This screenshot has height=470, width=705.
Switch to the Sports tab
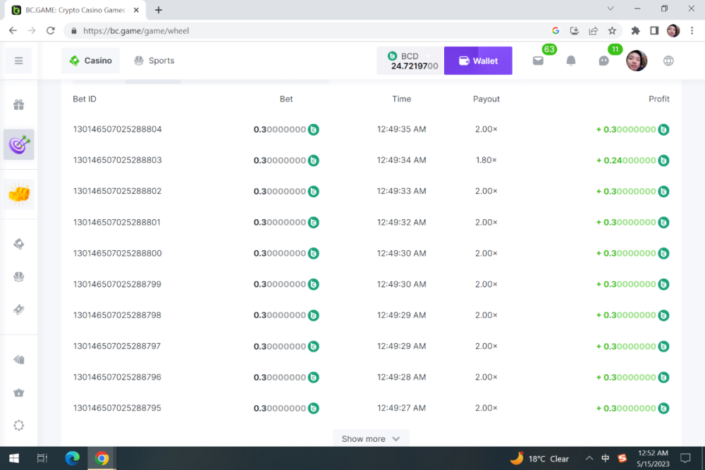(x=154, y=61)
